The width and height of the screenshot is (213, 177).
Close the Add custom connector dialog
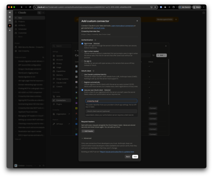[x=137, y=21]
